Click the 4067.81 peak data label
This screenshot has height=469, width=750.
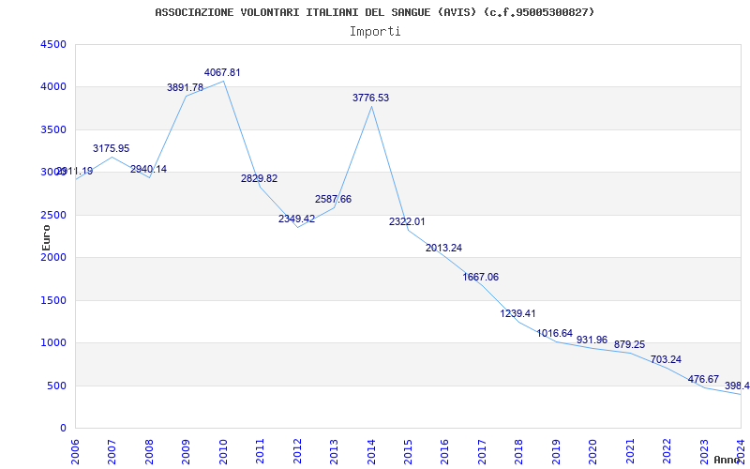[222, 73]
